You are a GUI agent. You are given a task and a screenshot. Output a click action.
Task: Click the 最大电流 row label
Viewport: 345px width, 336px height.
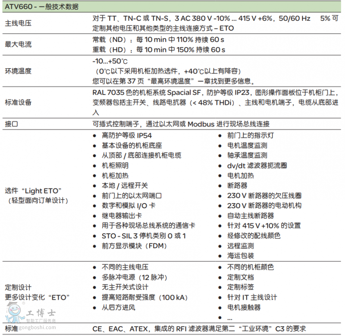click(x=18, y=44)
